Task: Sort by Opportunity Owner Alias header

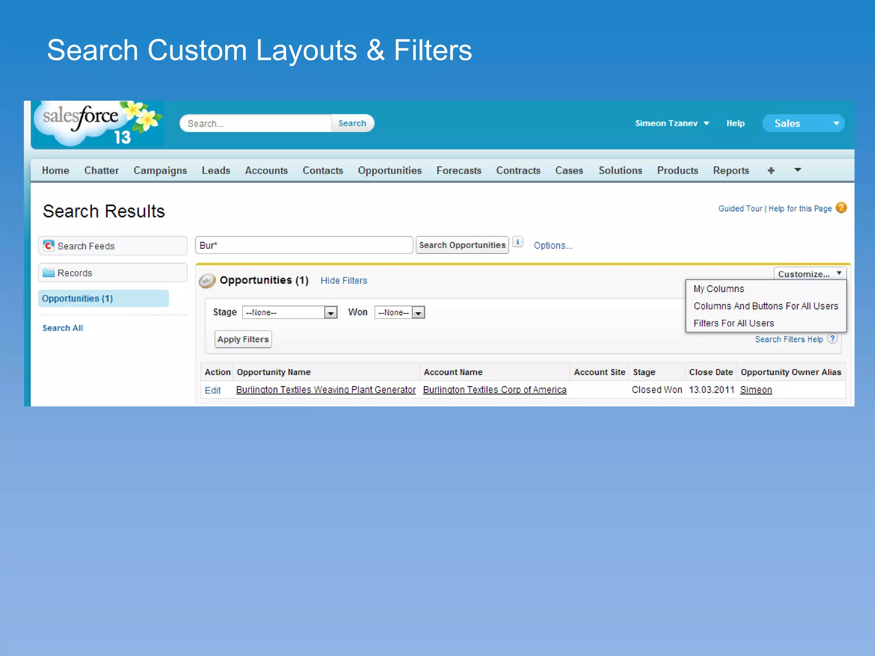Action: (x=791, y=372)
